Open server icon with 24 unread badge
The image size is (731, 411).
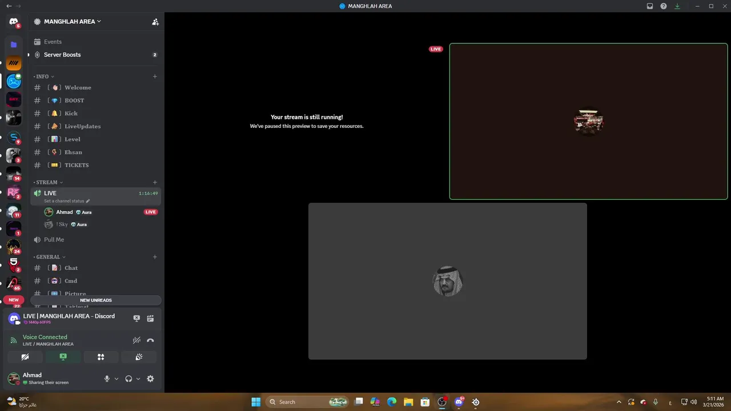(x=14, y=247)
